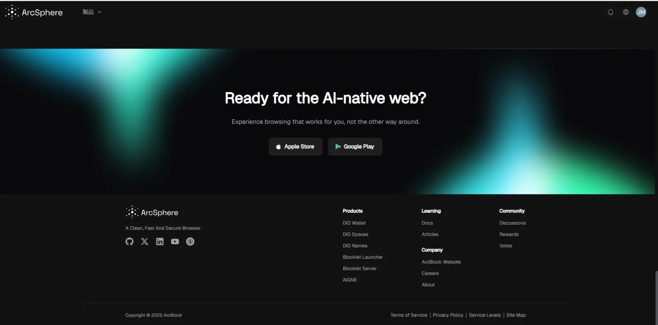Open the JM user avatar menu
This screenshot has width=658, height=325.
641,12
